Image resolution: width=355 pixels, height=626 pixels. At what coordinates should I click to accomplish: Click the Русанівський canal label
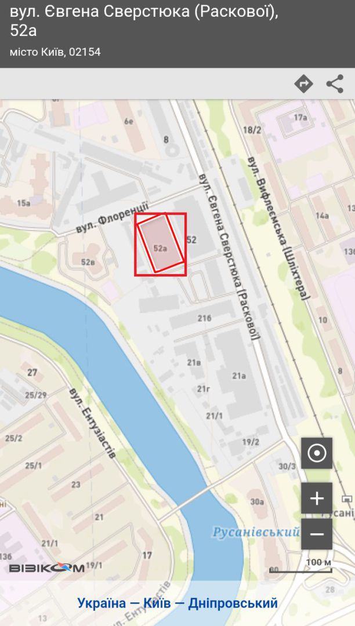coord(256,532)
